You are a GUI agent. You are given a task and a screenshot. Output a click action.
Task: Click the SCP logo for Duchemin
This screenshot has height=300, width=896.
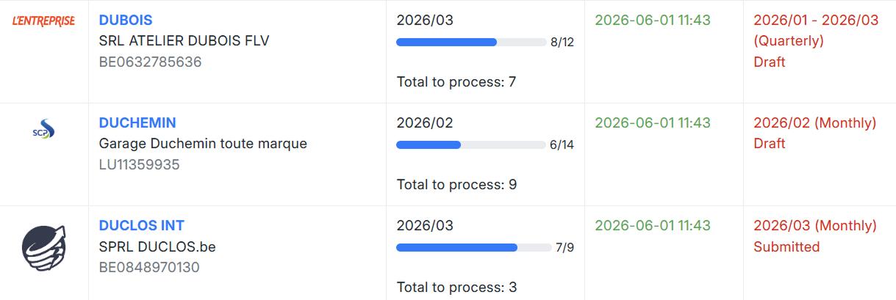click(x=44, y=129)
